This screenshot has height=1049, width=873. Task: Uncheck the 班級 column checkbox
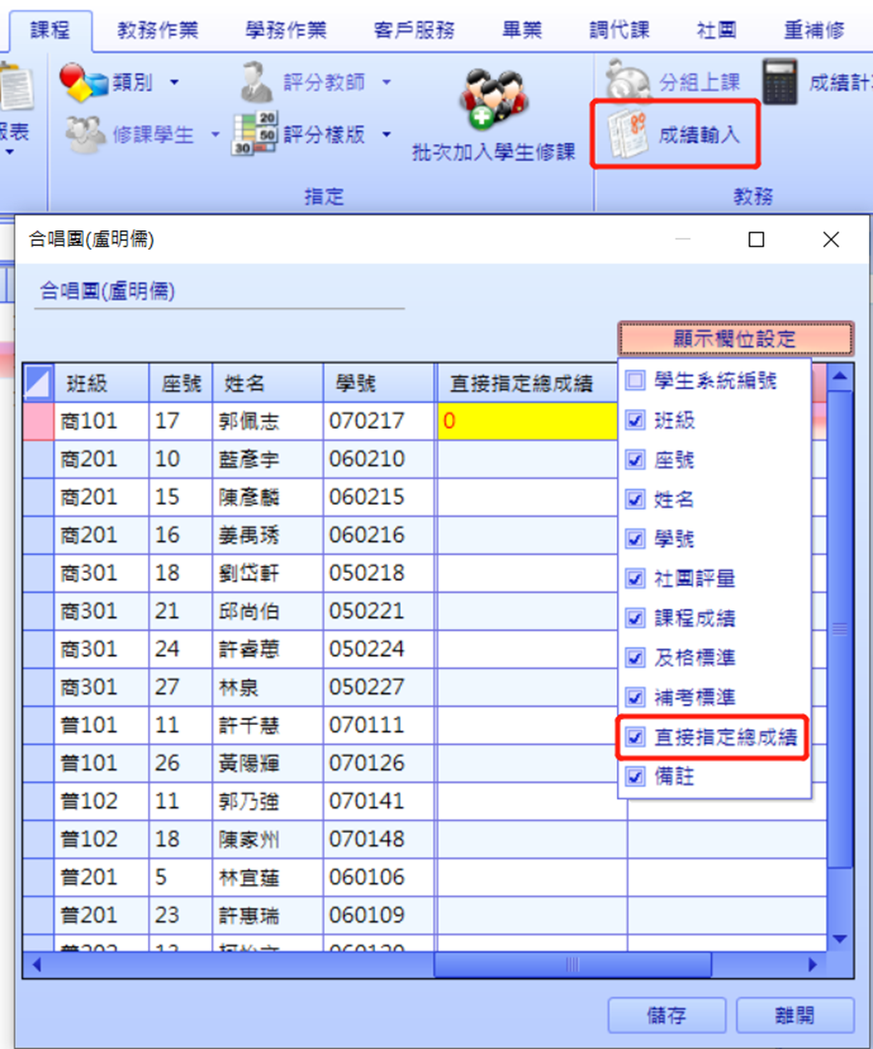coord(635,420)
